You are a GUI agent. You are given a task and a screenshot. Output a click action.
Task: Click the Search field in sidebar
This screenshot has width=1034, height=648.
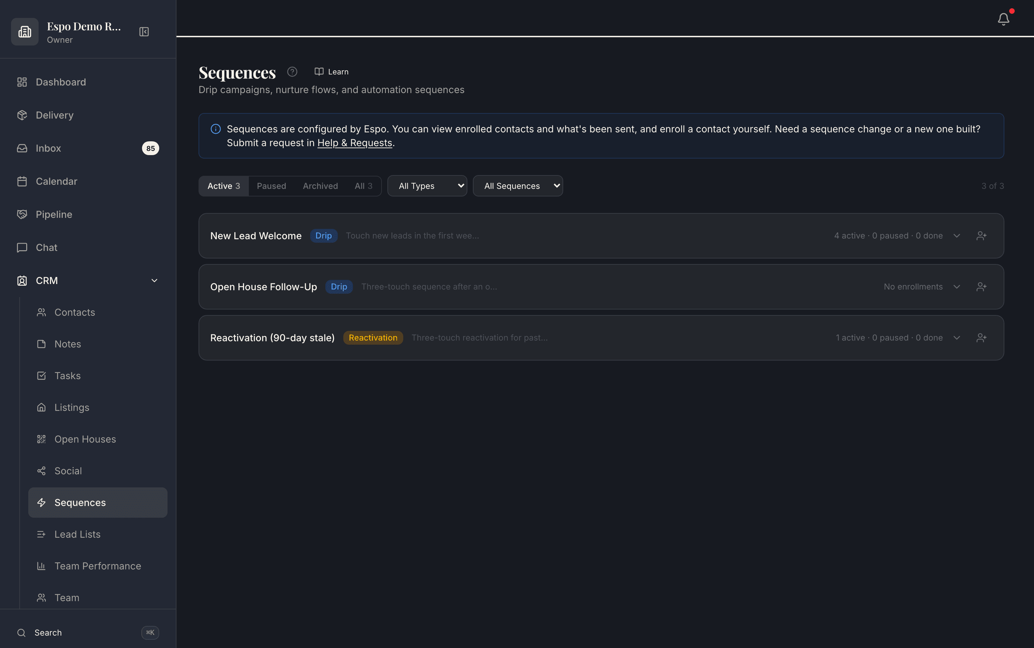point(88,632)
